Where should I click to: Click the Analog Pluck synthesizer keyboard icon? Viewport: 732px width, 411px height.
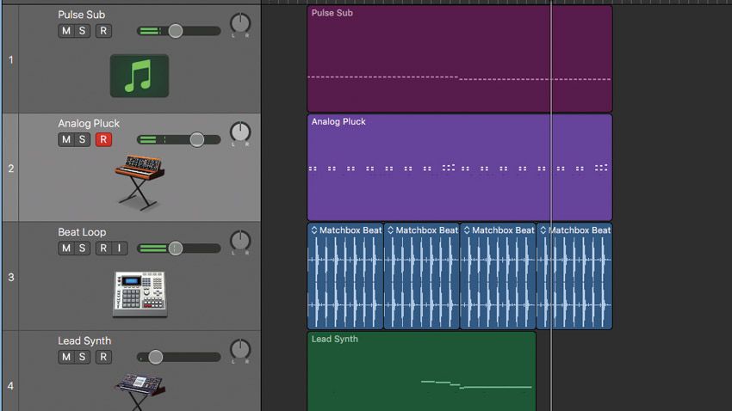pos(140,181)
